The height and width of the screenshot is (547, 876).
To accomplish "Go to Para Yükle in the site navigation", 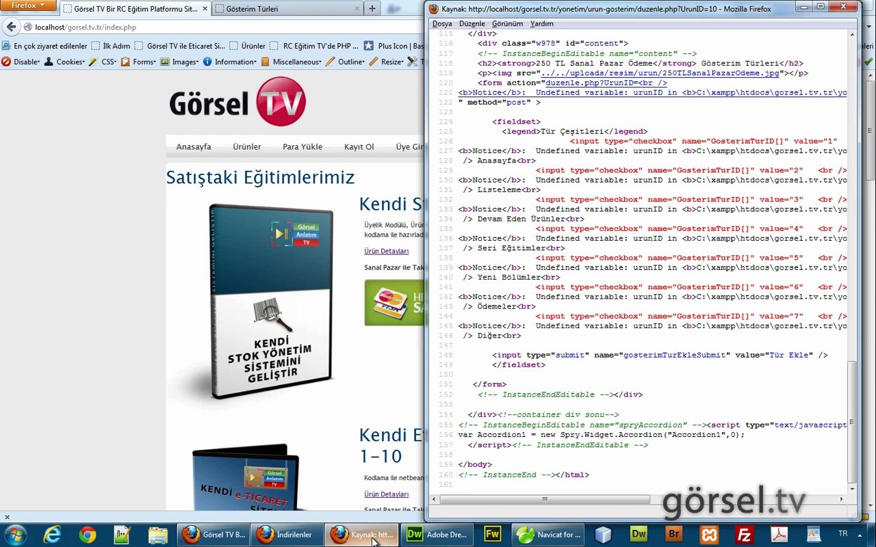I will [302, 147].
